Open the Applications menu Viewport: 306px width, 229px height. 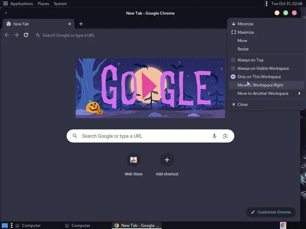[x=22, y=4]
